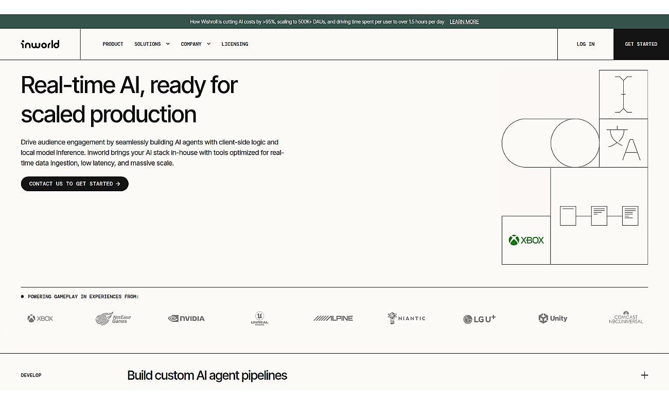Expand the Build custom AI agent pipelines section
The width and height of the screenshot is (669, 405).
pos(644,375)
